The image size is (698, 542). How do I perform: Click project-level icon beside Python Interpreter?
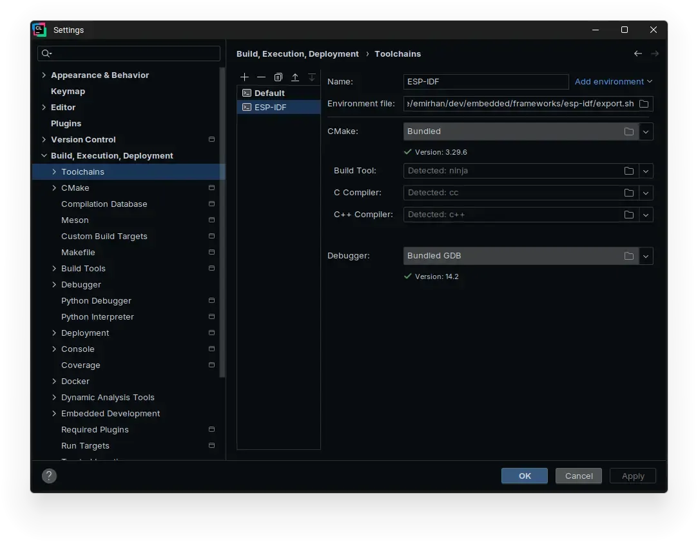pyautogui.click(x=211, y=317)
